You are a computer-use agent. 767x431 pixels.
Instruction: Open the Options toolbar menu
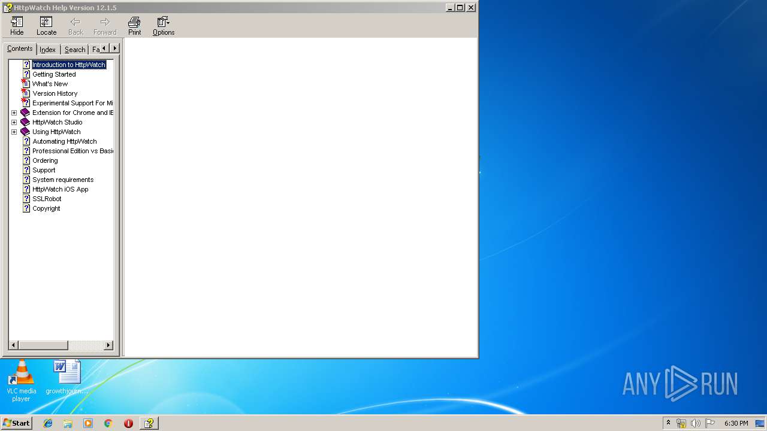coord(163,26)
